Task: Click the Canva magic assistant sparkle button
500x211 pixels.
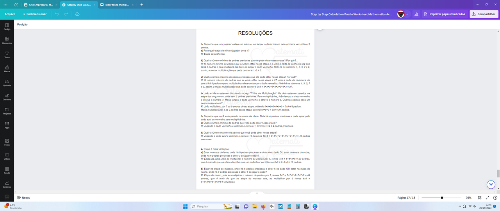Action: click(x=491, y=184)
